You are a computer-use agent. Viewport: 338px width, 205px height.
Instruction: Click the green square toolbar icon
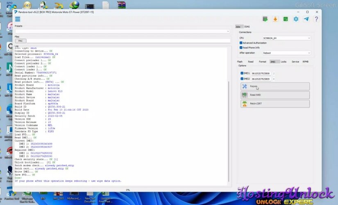pyautogui.click(x=286, y=19)
